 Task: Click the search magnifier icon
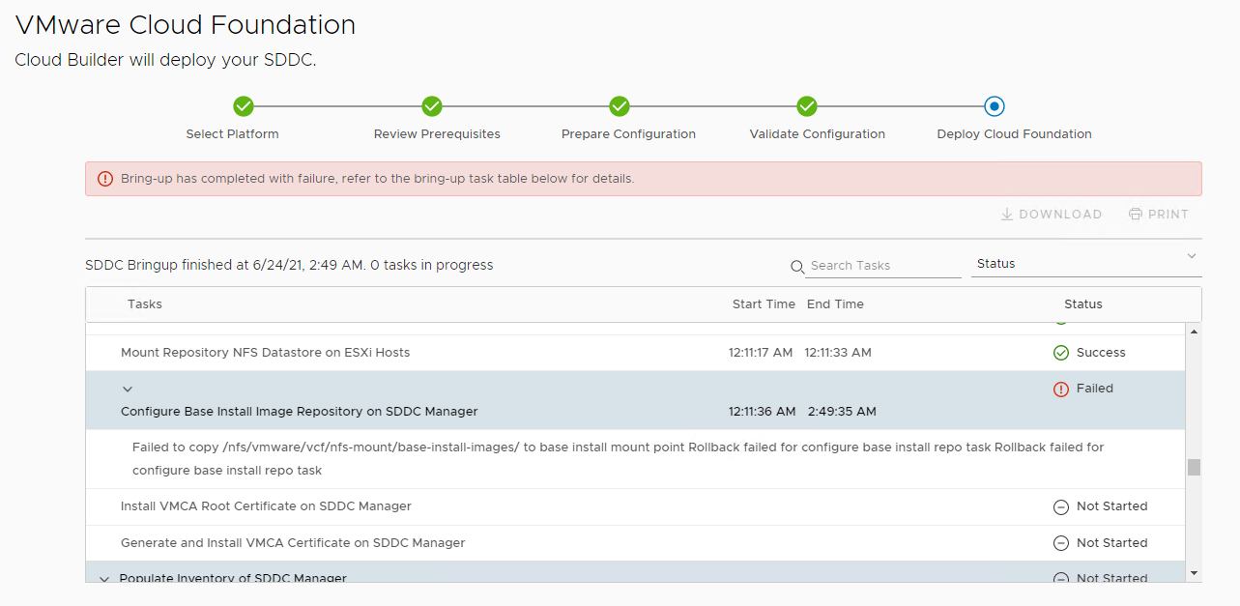coord(797,267)
